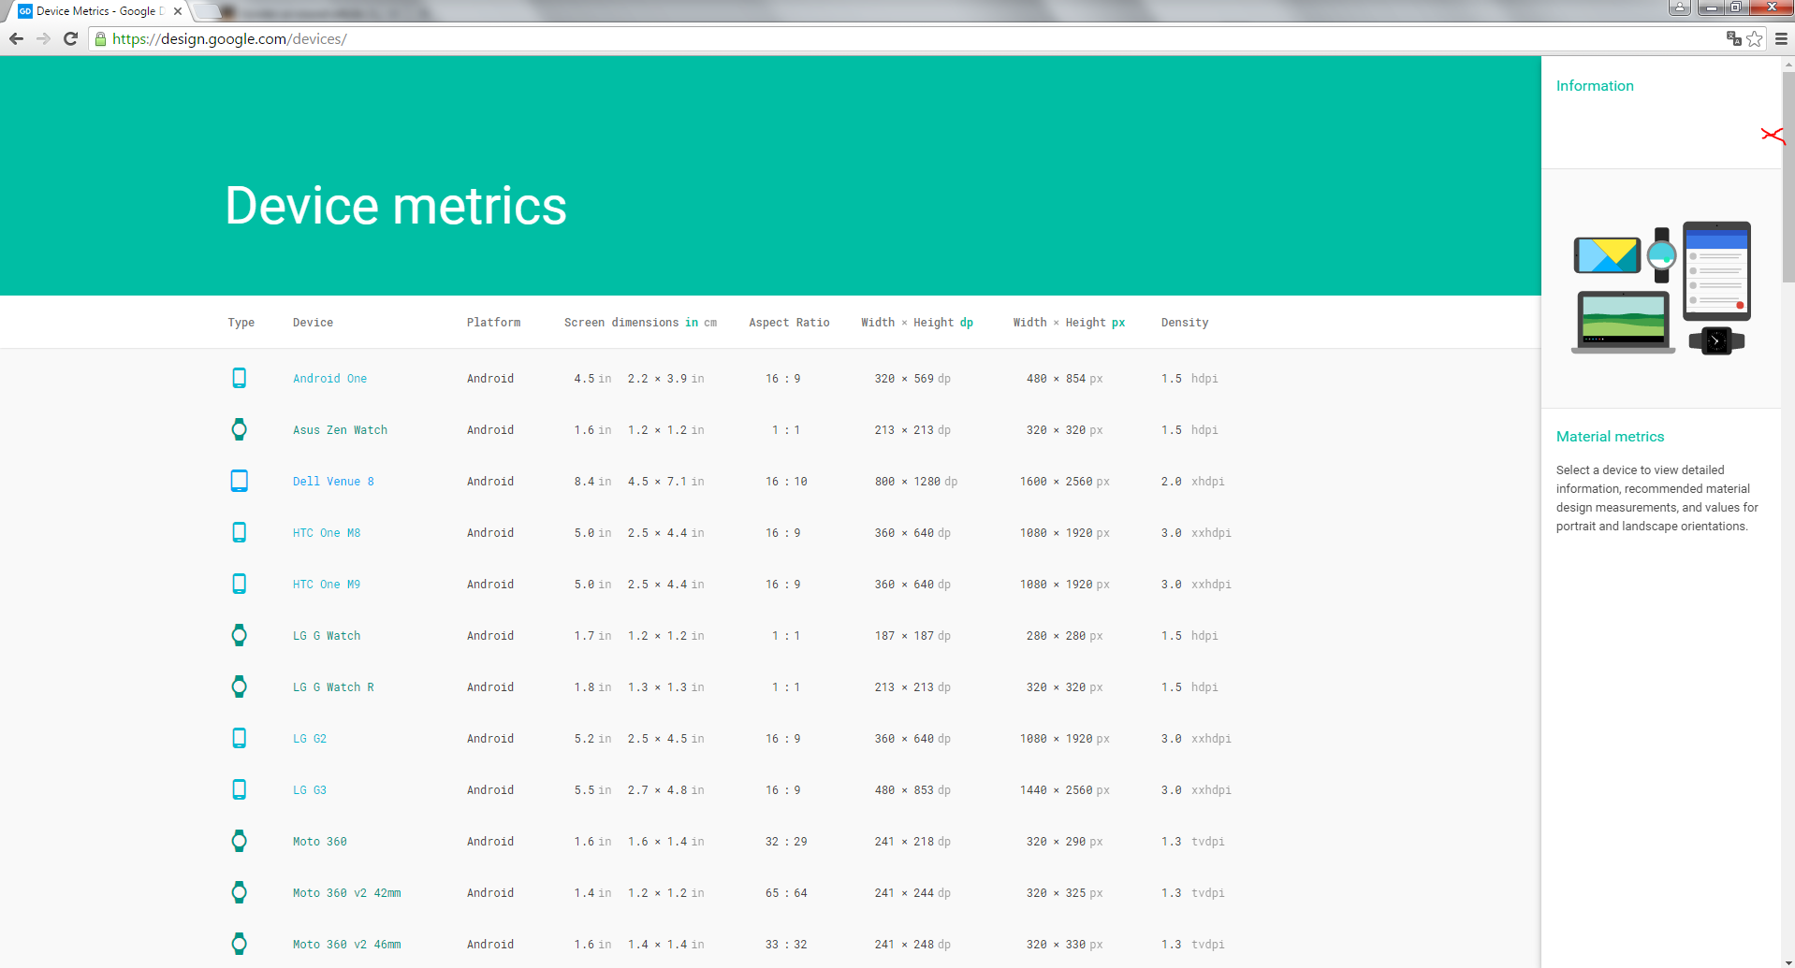The image size is (1795, 968).
Task: Switch Width × Height to px units
Action: click(1118, 323)
